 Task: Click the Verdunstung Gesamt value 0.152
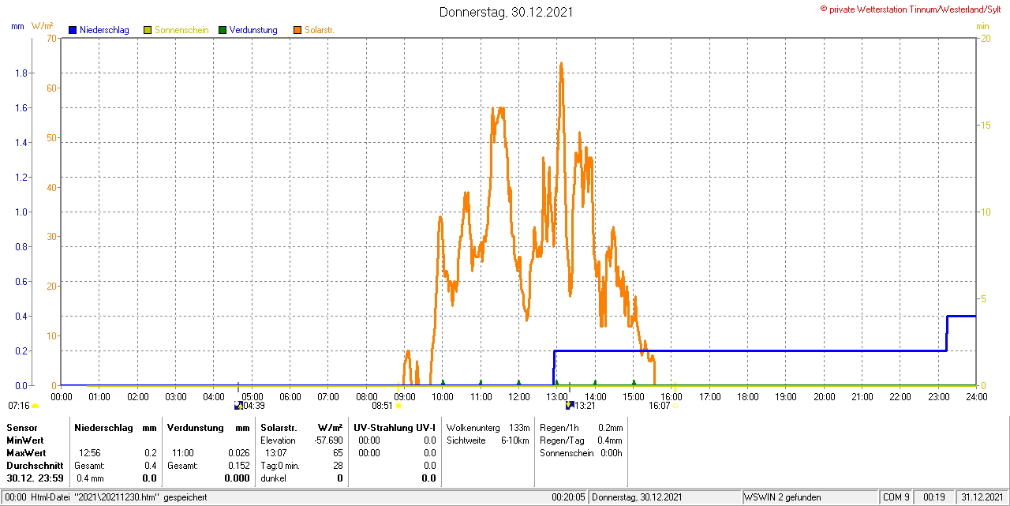coord(238,465)
